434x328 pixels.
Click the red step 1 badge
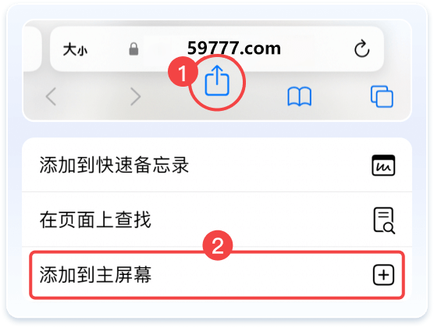click(183, 73)
